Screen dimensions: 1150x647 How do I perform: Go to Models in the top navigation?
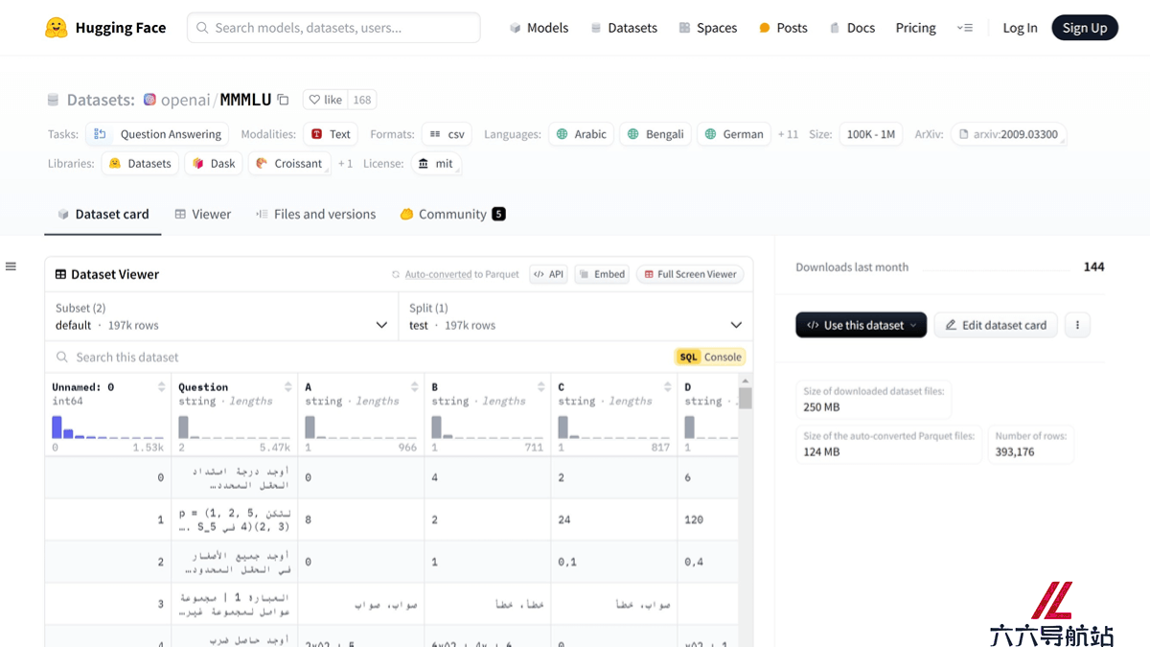(539, 28)
